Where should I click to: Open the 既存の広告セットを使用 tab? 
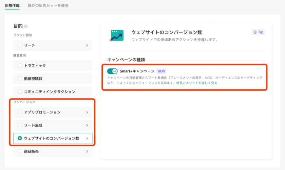[48, 5]
